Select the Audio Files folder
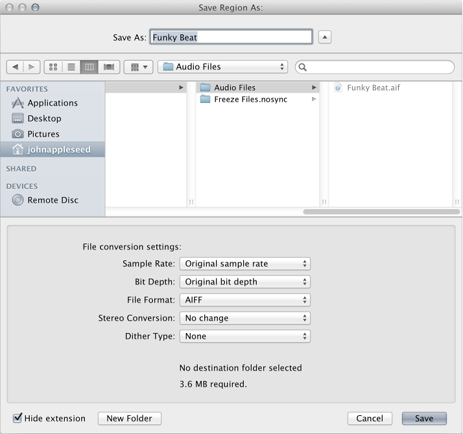463x434 pixels. point(257,87)
